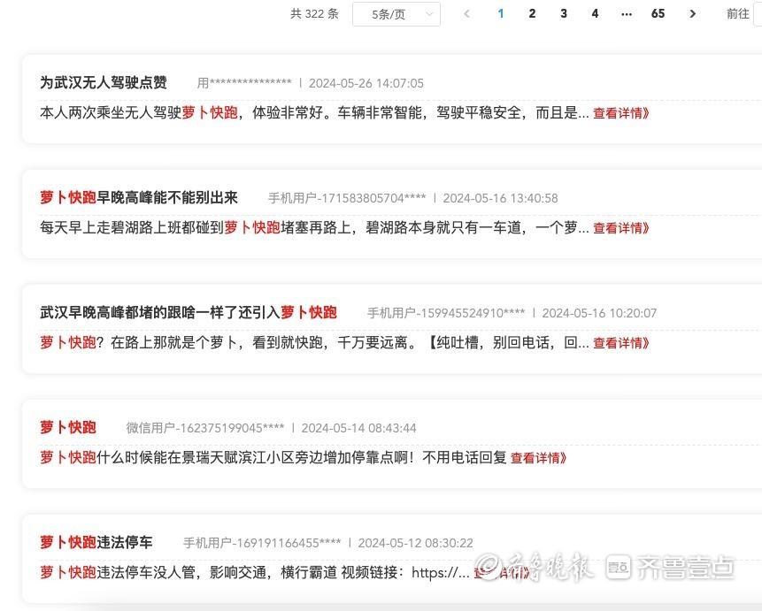Open post 萝卜快跑早晚高峰能不能别出来
762x611 pixels.
point(139,198)
